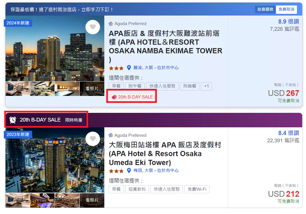The image size is (306, 214).
Task: Click the 迎賓飲料 amenity chip
Action: (x=137, y=189)
